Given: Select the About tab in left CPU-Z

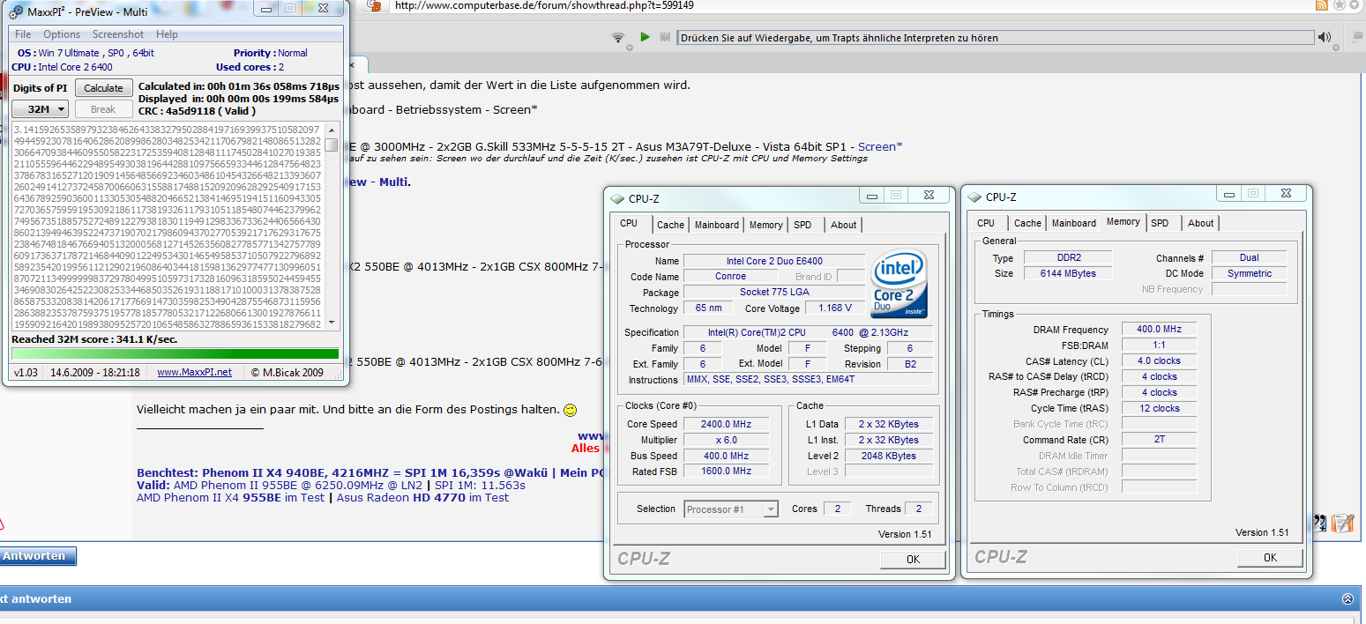Looking at the screenshot, I should 844,225.
